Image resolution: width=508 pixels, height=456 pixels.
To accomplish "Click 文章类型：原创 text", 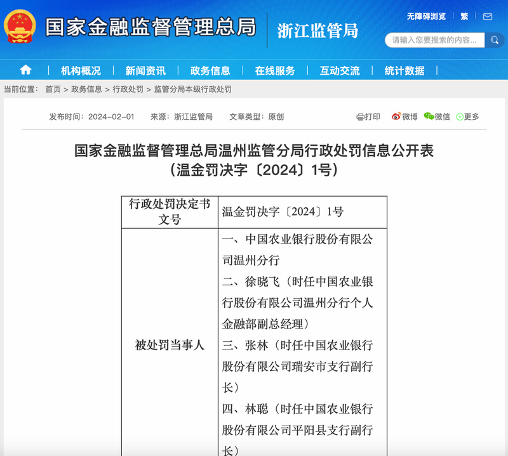I will [257, 117].
